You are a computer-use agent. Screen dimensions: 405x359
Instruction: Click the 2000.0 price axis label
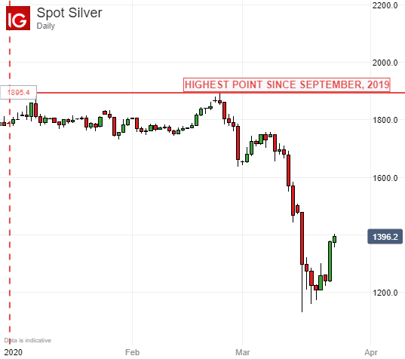coord(385,63)
